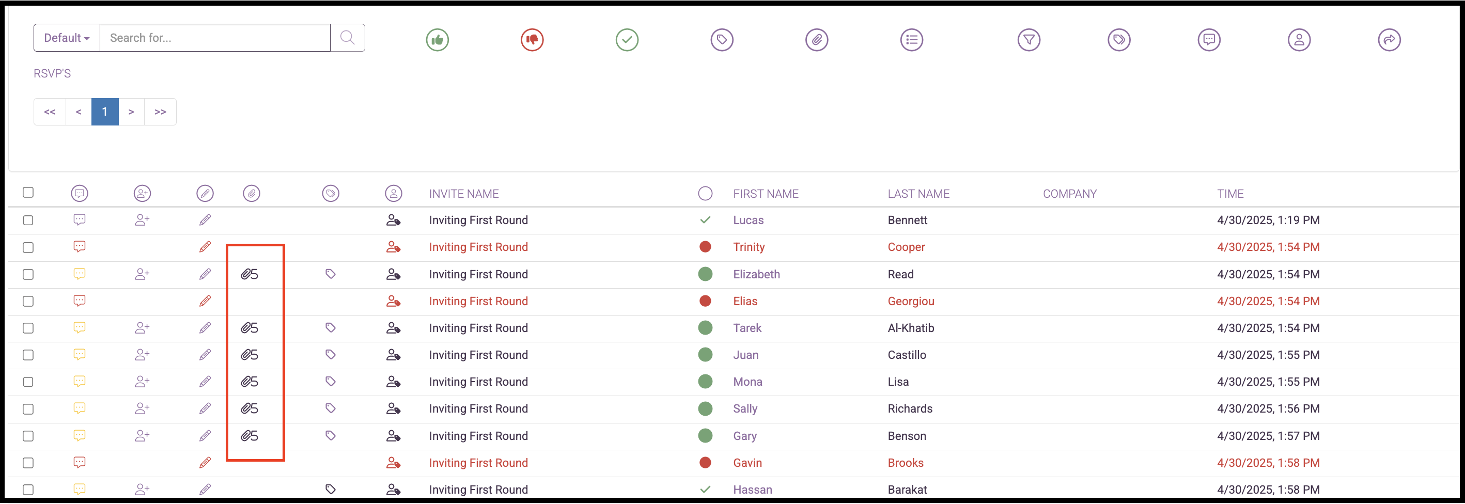Image resolution: width=1465 pixels, height=504 pixels.
Task: Click inside the Search for input field
Action: point(215,38)
